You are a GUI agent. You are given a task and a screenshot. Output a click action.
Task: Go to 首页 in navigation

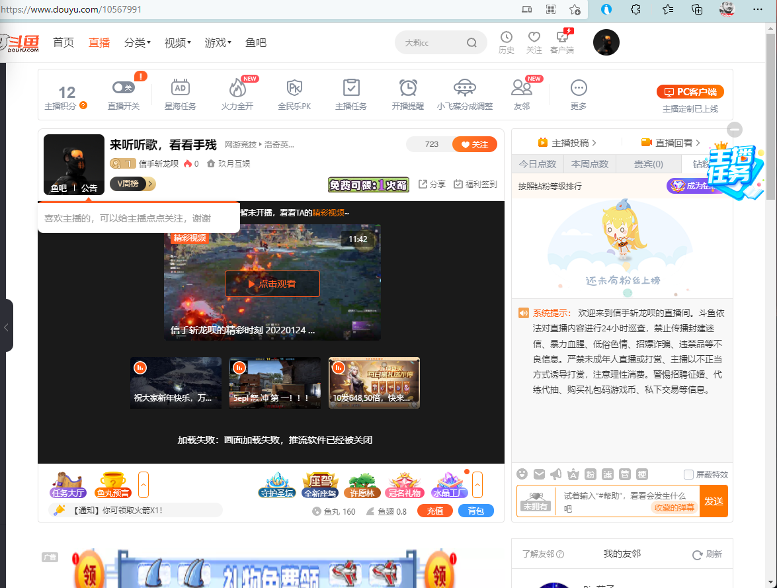[x=63, y=42]
